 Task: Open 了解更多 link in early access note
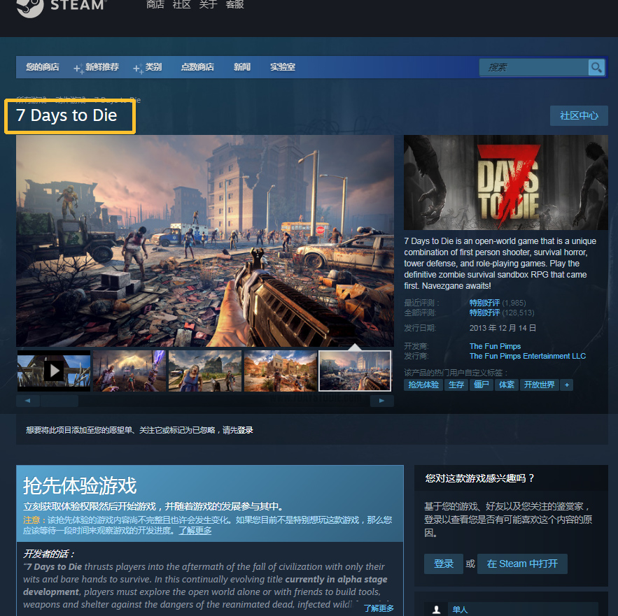(195, 531)
